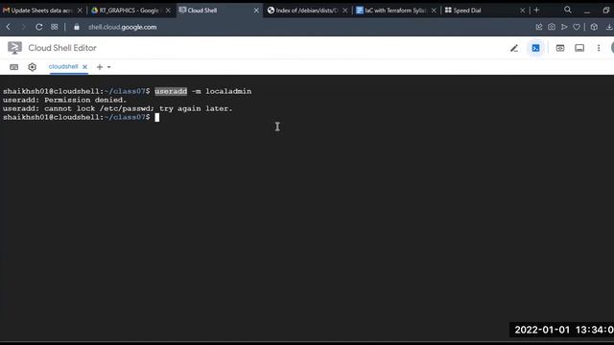Open the extensions cube icon
This screenshot has height=345, width=614.
point(594,27)
